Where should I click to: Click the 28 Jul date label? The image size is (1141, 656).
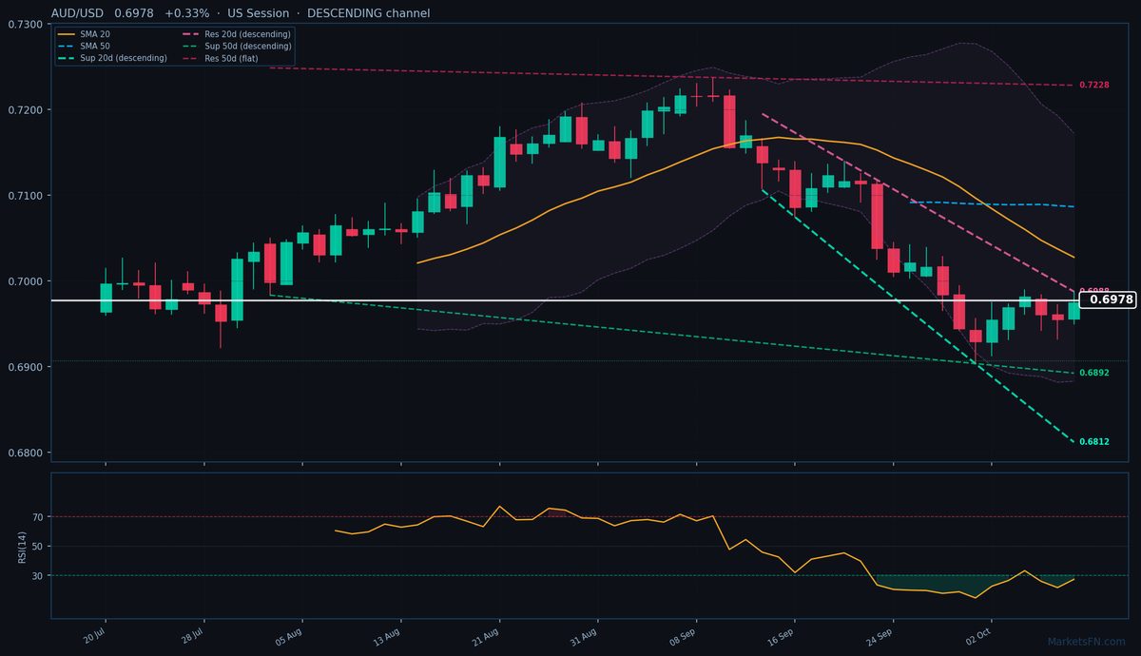coord(193,635)
